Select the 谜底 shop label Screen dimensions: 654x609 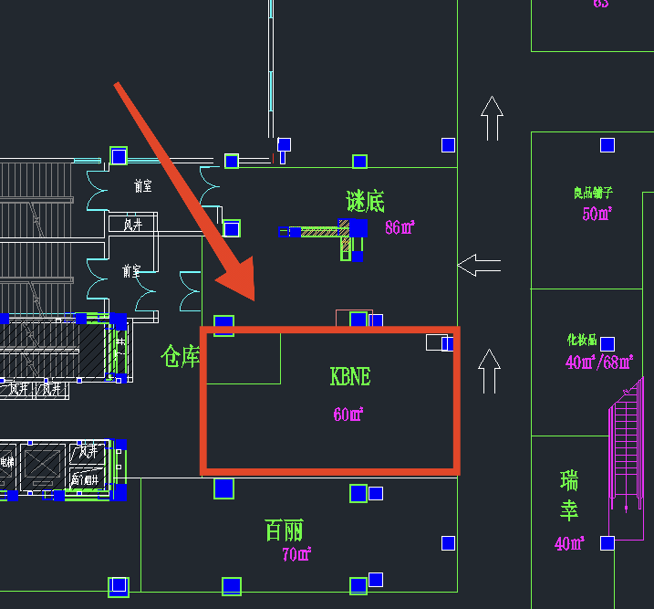tap(364, 202)
